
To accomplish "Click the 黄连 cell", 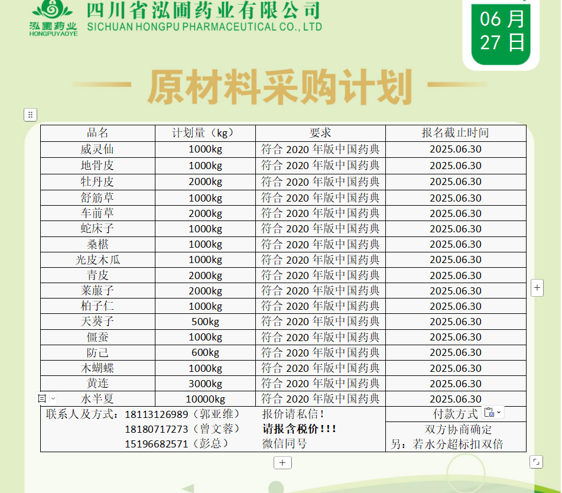I will tap(98, 383).
